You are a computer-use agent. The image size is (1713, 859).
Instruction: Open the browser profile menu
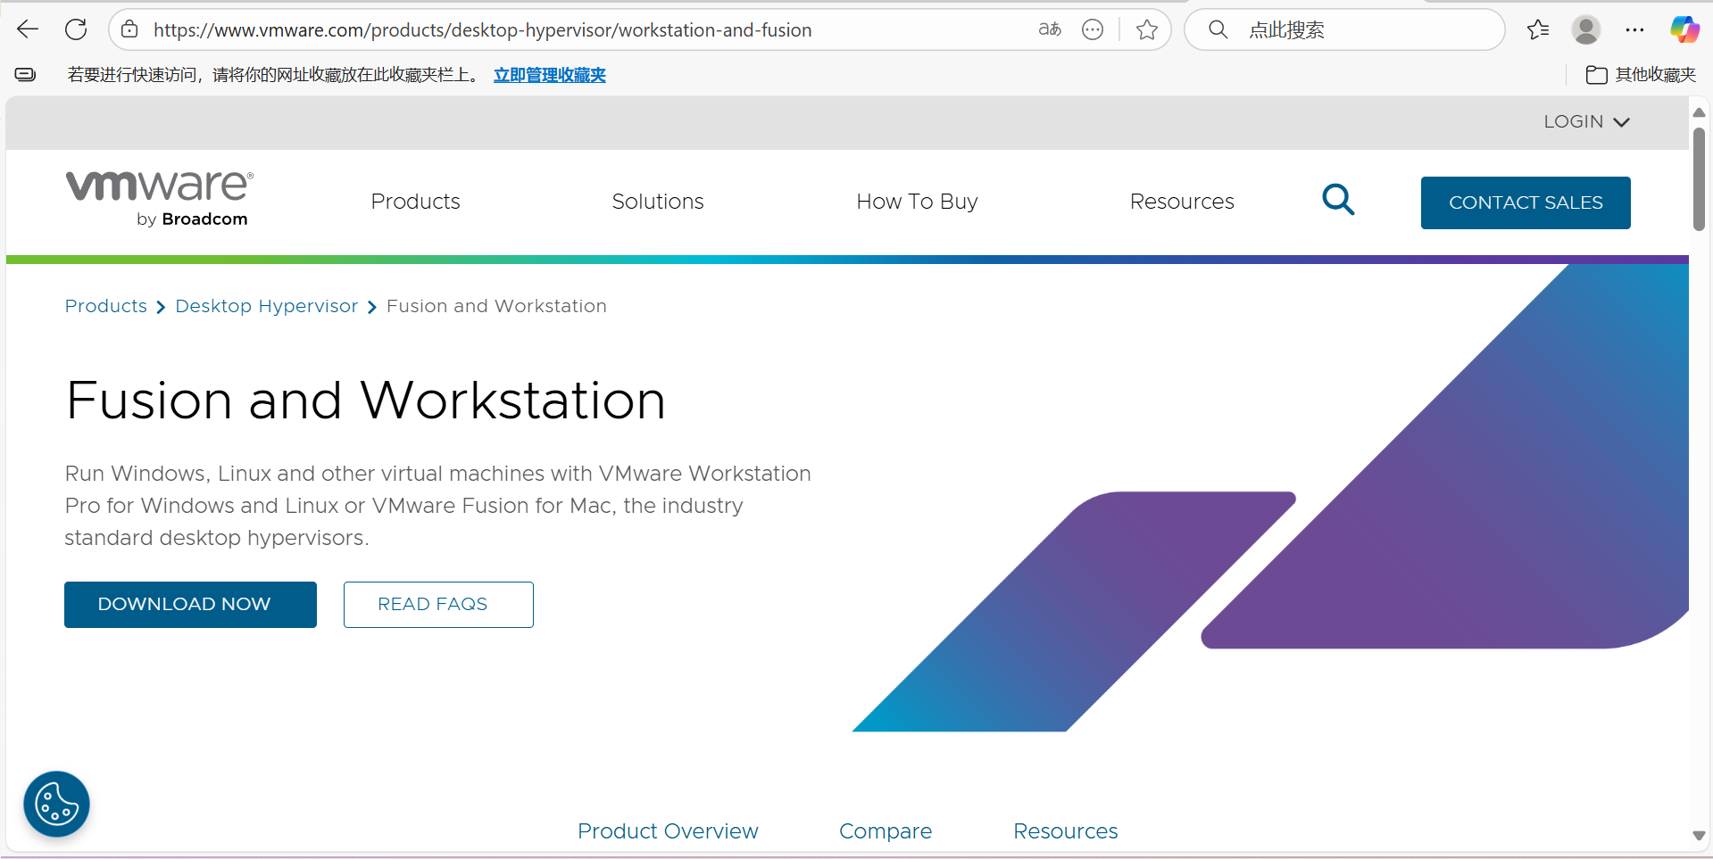(1585, 29)
